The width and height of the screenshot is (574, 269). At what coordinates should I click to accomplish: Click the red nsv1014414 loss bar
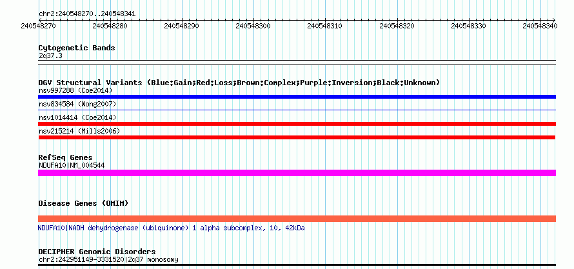297,124
